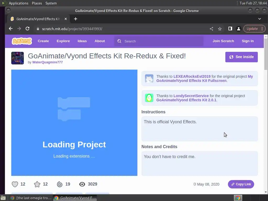268x201 pixels.
Task: Click 'You don't have to credit me.' text
Action: pos(169,157)
